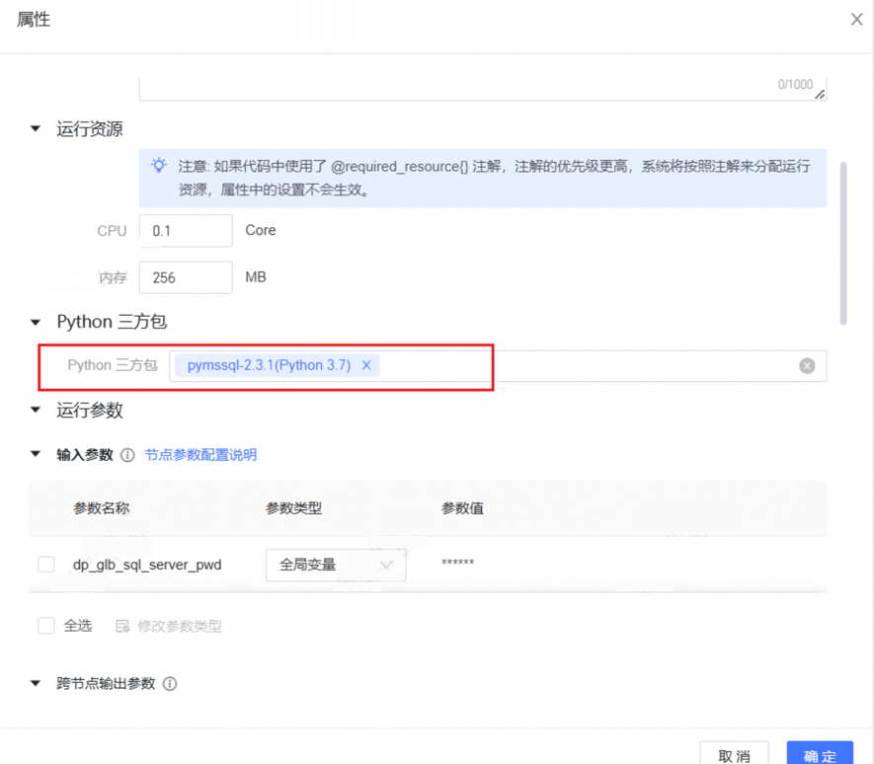Click the 参数类型 column header
The image size is (874, 764).
(x=293, y=508)
